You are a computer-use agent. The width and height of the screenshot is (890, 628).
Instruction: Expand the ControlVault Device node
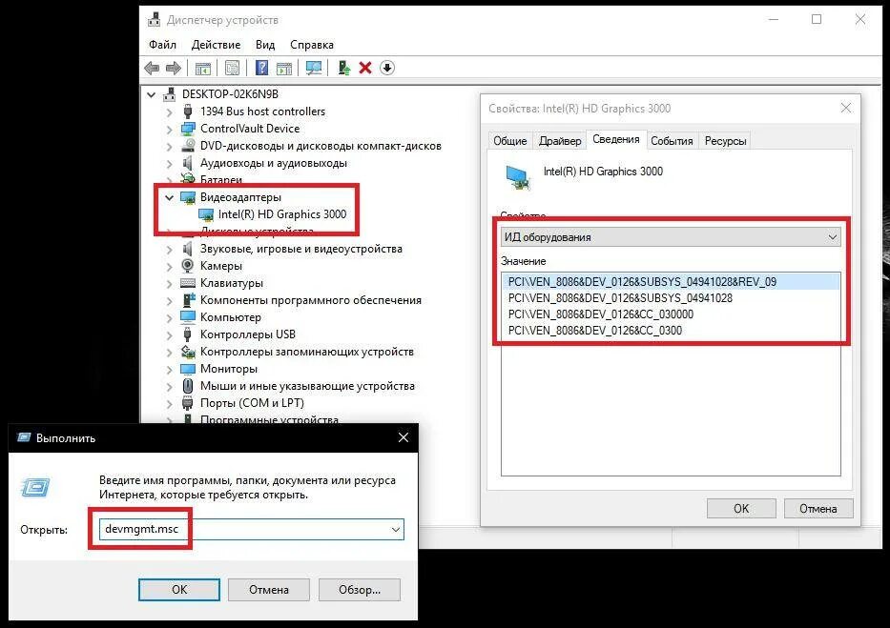169,130
